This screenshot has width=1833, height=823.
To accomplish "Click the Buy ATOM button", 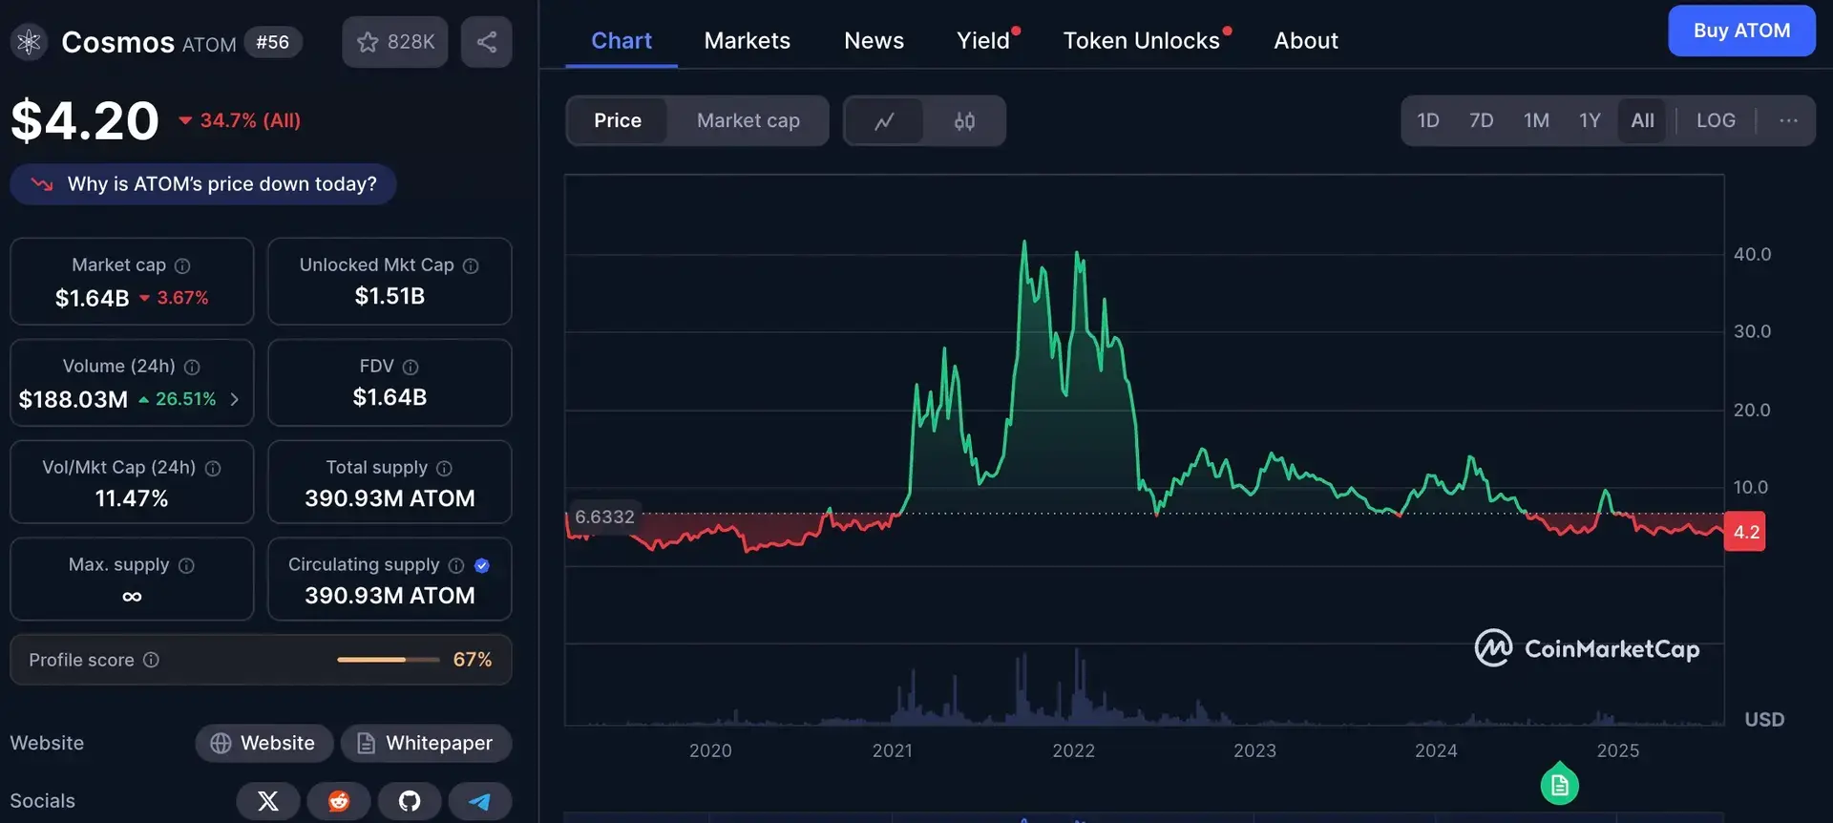I will [1740, 31].
